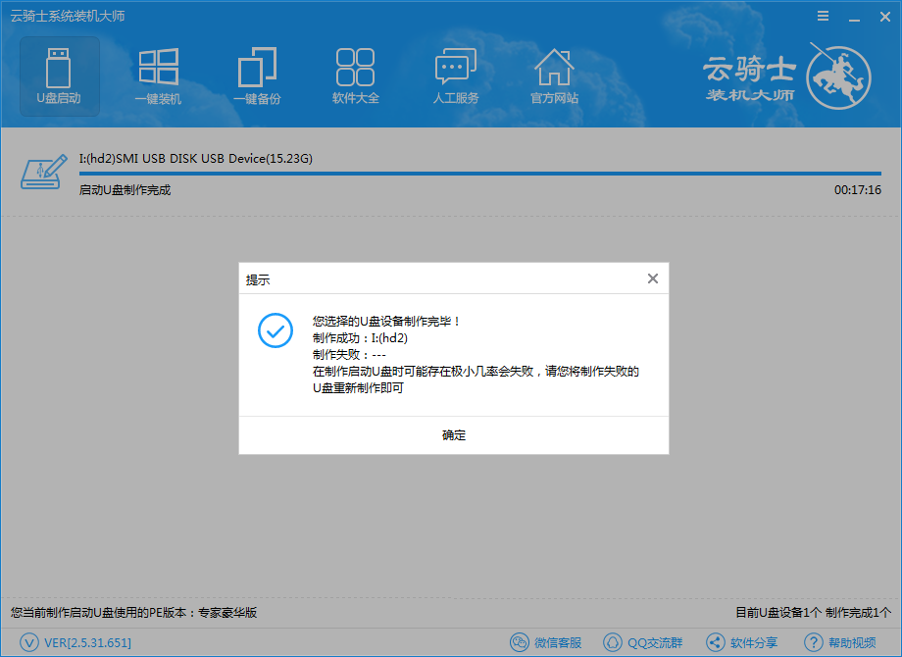Click the question mark help icon
The width and height of the screenshot is (902, 657).
click(x=814, y=642)
